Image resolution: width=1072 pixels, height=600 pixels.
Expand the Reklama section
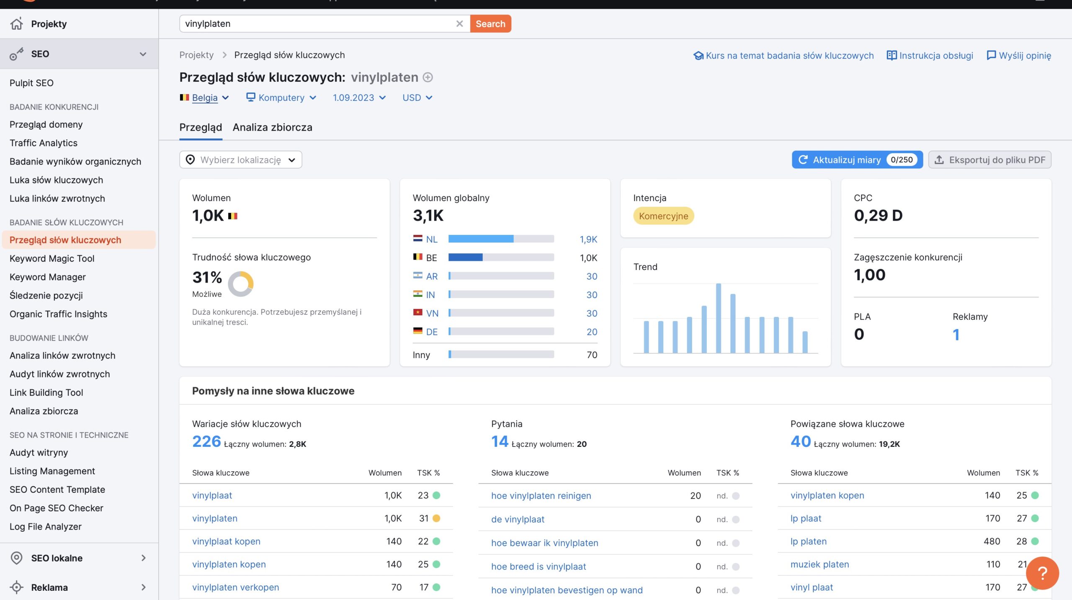click(143, 587)
